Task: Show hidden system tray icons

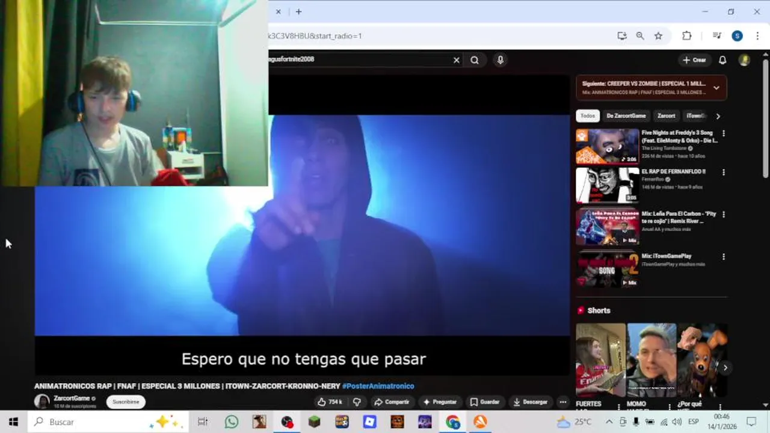Action: click(609, 422)
